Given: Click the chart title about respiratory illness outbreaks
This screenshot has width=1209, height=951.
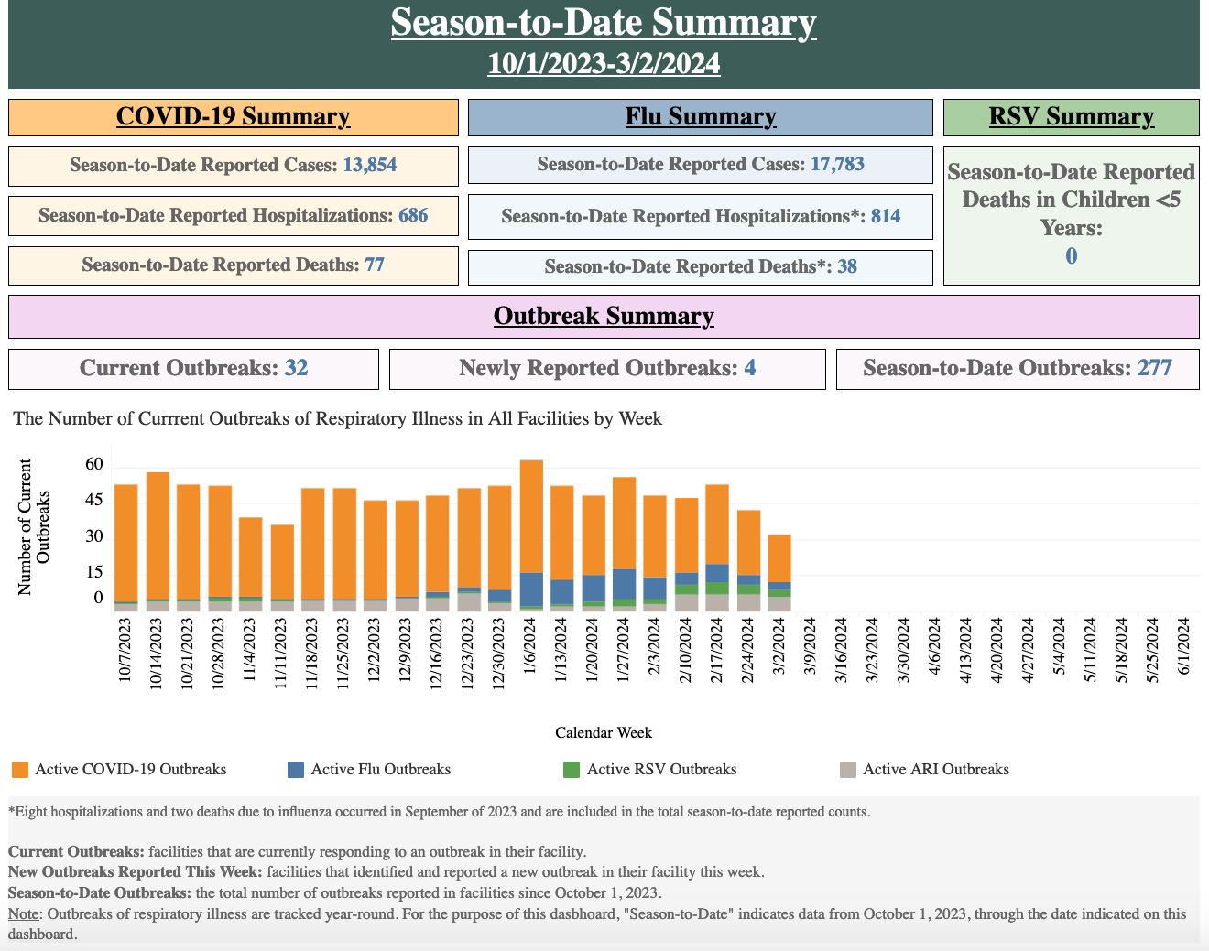Looking at the screenshot, I should coord(337,418).
